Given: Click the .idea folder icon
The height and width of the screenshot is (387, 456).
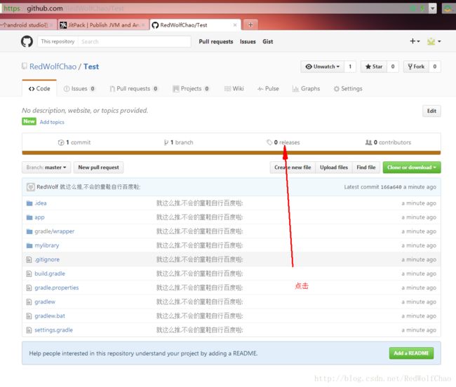Looking at the screenshot, I should (x=29, y=203).
